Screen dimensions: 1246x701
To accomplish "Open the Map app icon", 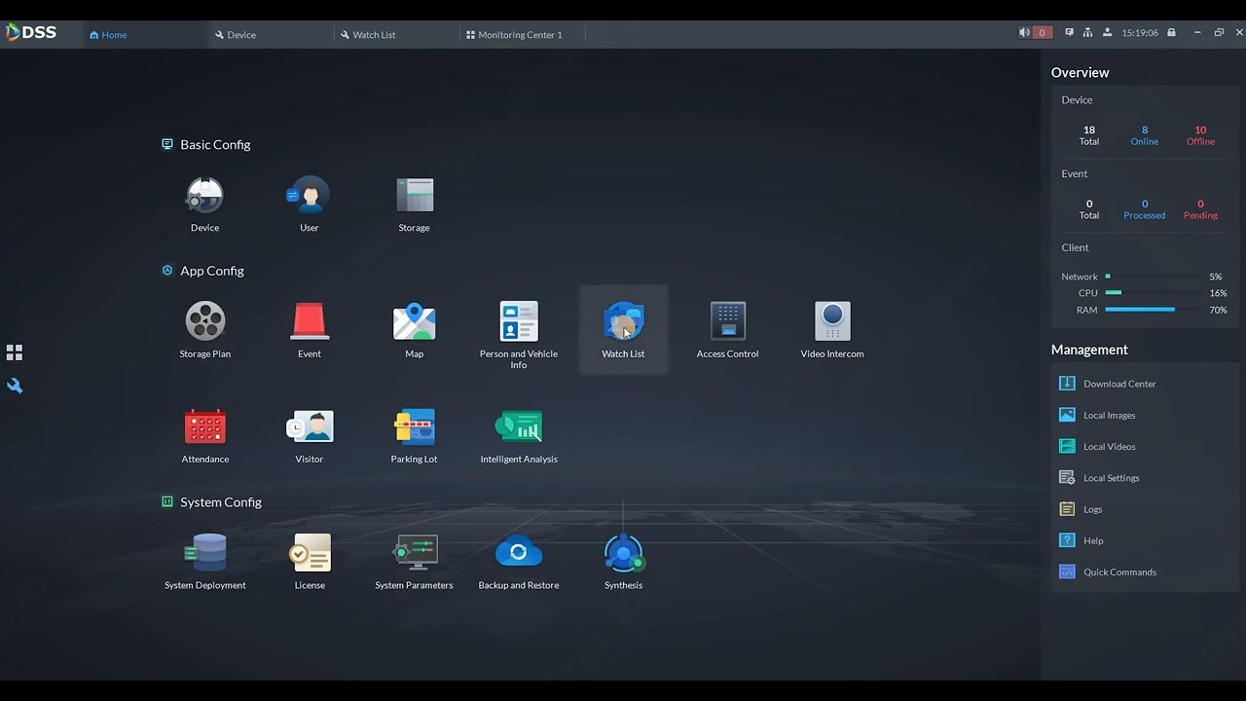I will coord(414,321).
